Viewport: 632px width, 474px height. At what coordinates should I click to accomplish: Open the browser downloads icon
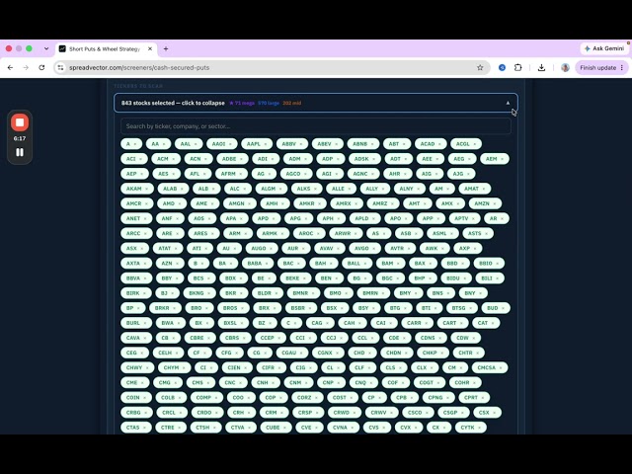541,68
